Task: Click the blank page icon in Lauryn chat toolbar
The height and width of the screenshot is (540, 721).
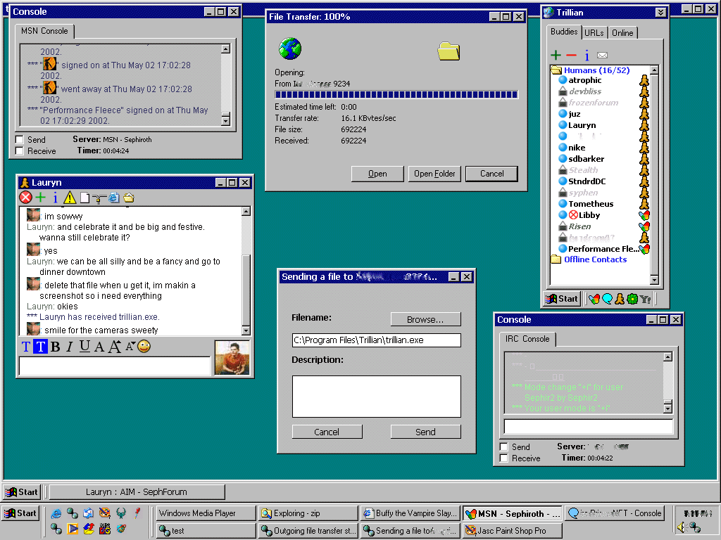Action: 84,198
